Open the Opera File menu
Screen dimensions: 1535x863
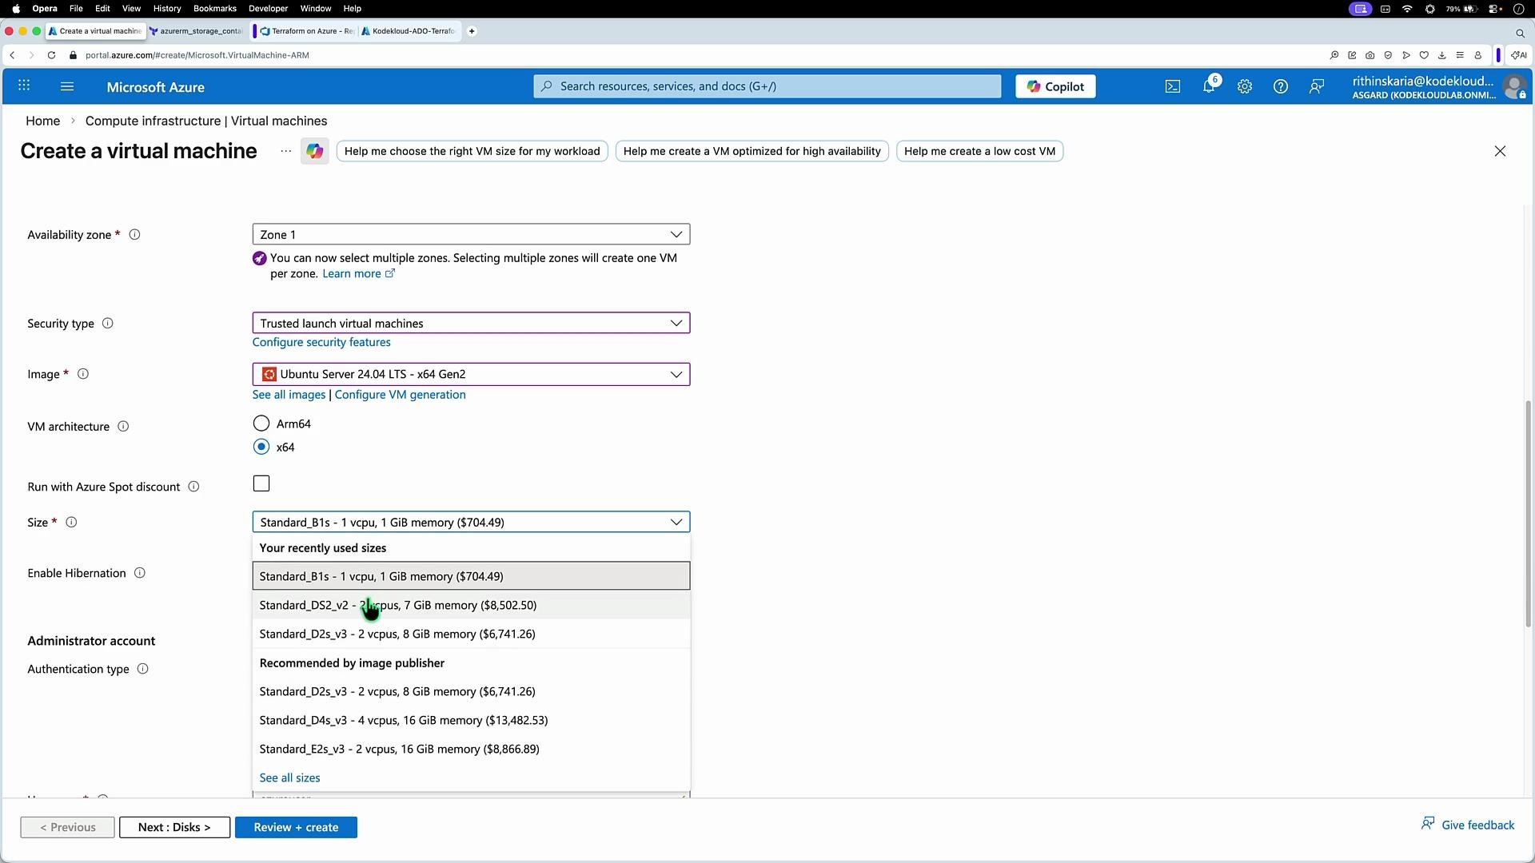tap(76, 8)
